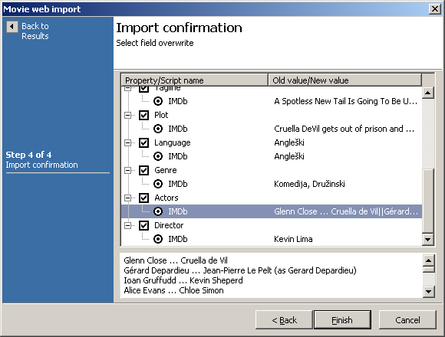Select the IMDb radio under Plot
The height and width of the screenshot is (337, 445).
(x=158, y=129)
